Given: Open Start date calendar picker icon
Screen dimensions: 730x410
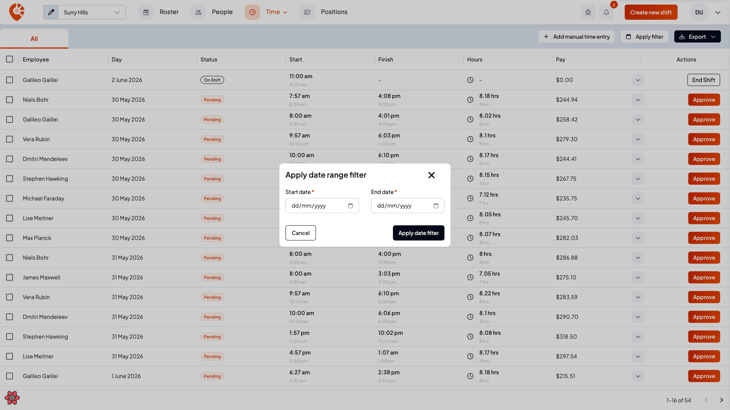Looking at the screenshot, I should 351,206.
